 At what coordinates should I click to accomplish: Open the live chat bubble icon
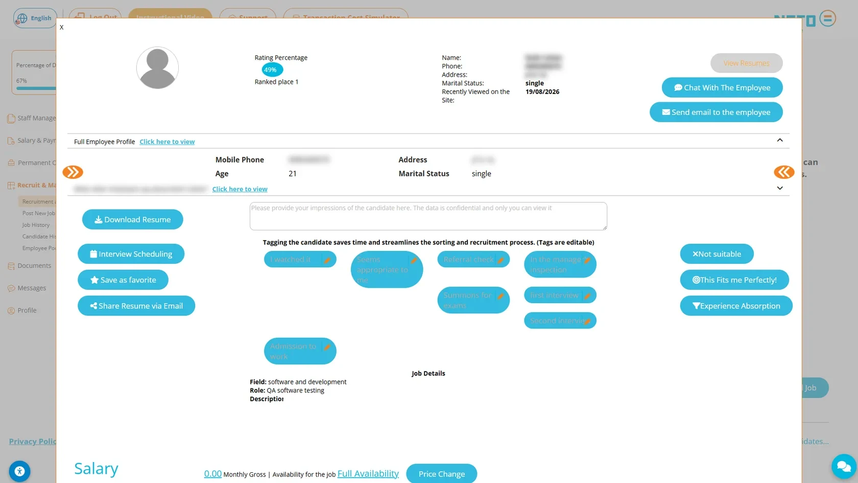click(x=844, y=466)
